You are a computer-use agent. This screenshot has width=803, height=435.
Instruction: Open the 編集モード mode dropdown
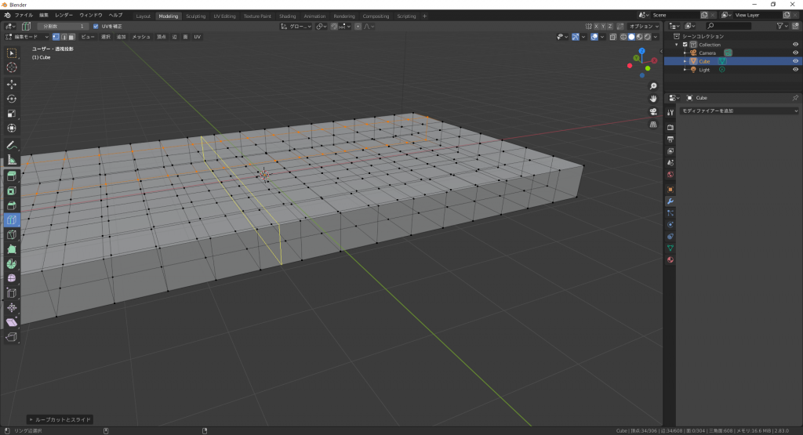[x=27, y=37]
